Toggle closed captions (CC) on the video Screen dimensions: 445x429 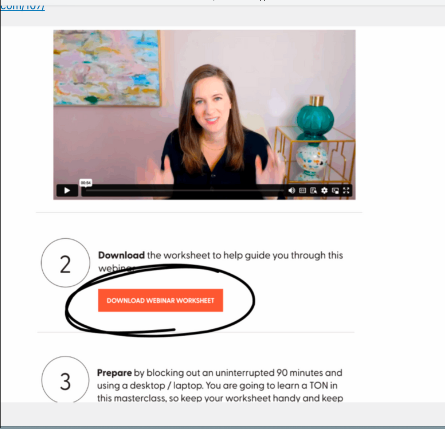click(302, 191)
